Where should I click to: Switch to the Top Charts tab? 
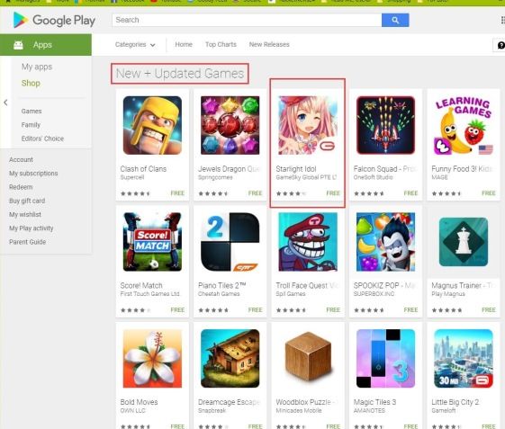coord(221,44)
